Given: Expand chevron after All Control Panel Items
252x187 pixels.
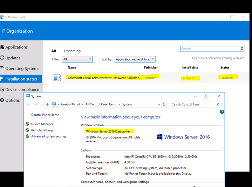Looking at the screenshot, I should 120,104.
